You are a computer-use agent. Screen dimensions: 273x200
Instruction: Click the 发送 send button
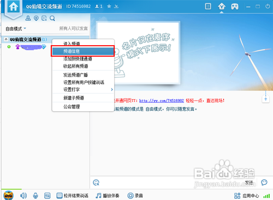(x=249, y=183)
